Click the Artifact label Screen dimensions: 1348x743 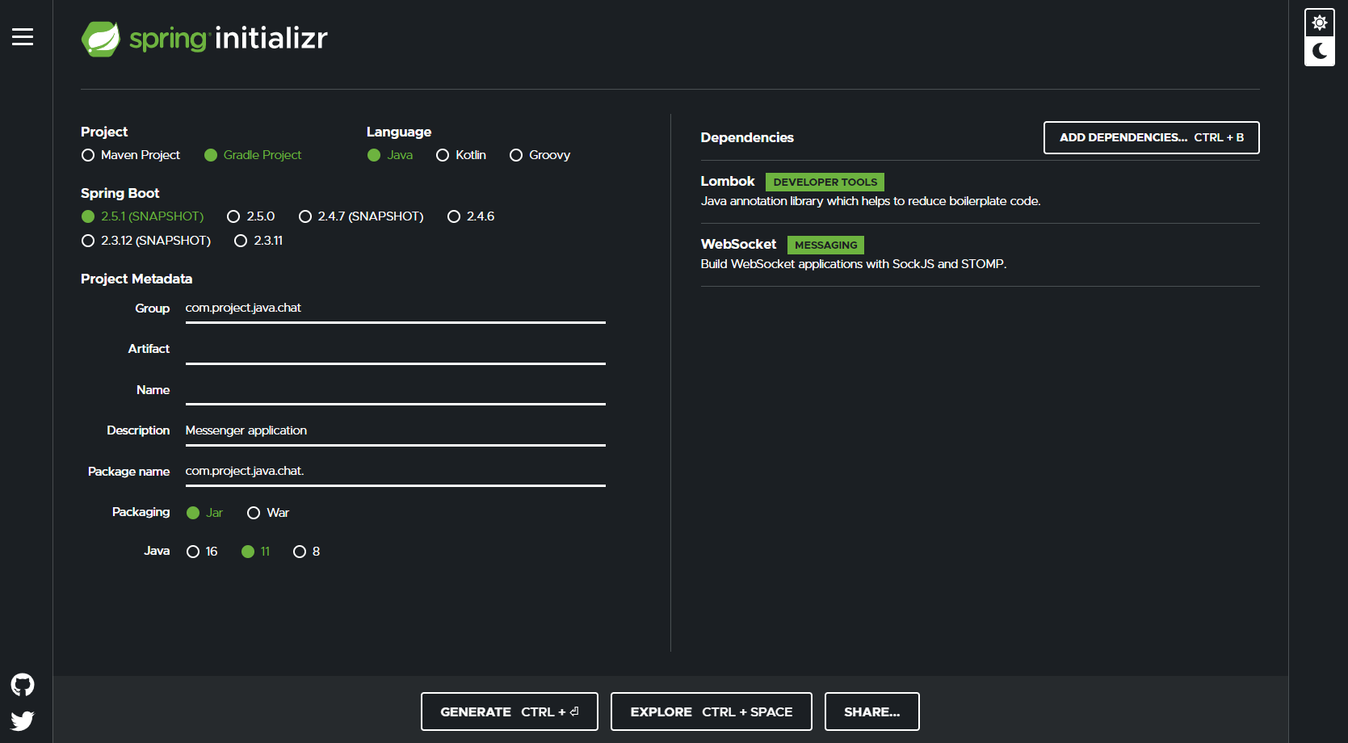pyautogui.click(x=149, y=349)
